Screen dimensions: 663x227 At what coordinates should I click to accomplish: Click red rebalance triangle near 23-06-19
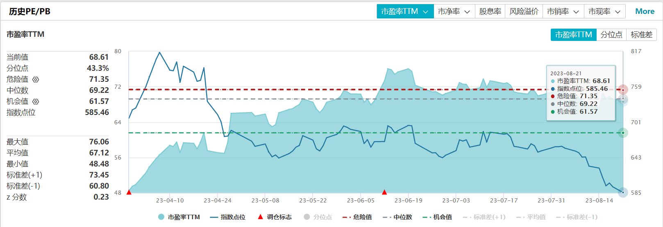[x=384, y=192]
